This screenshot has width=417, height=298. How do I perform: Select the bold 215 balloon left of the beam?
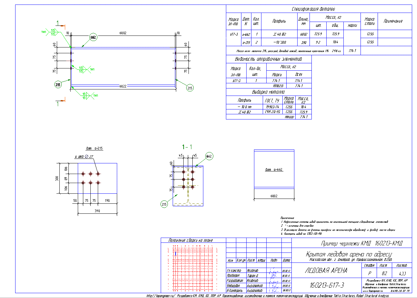(58, 85)
